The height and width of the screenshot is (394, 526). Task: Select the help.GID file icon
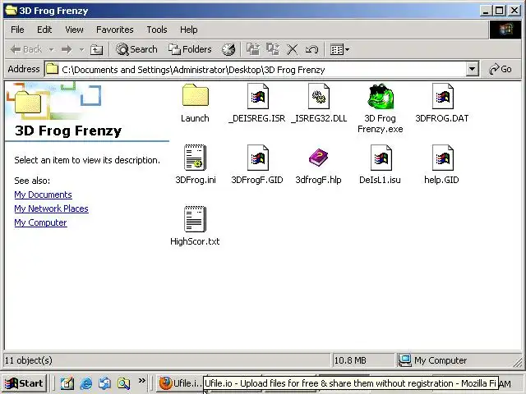tap(442, 158)
